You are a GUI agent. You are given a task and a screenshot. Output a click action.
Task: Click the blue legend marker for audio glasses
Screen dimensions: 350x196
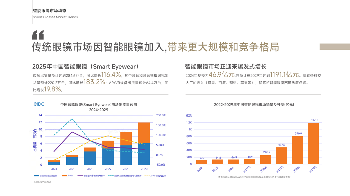(x=36, y=176)
